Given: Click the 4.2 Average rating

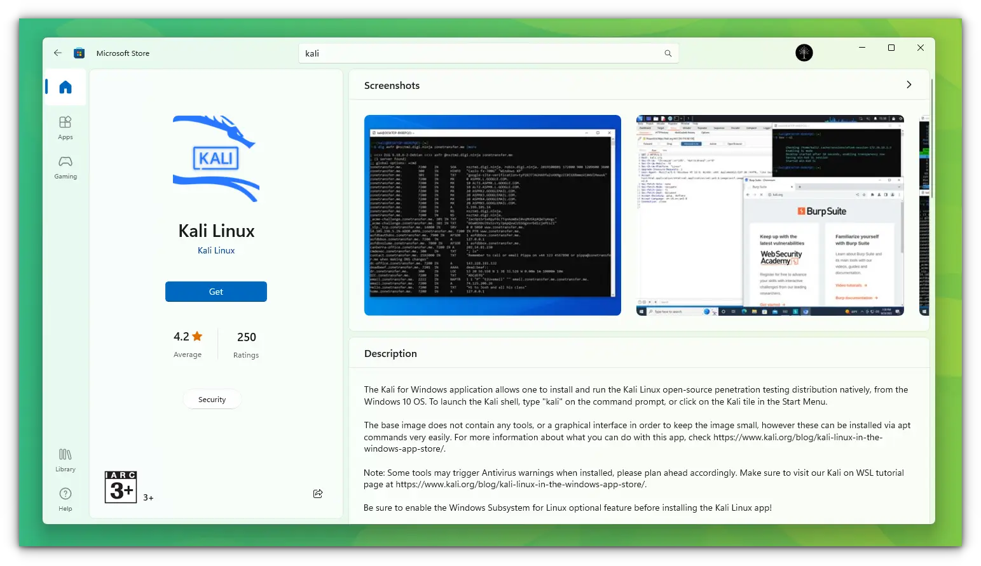Looking at the screenshot, I should [188, 344].
